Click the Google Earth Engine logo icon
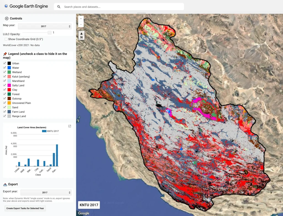Image resolution: width=283 pixels, height=216 pixels. click(x=6, y=6)
